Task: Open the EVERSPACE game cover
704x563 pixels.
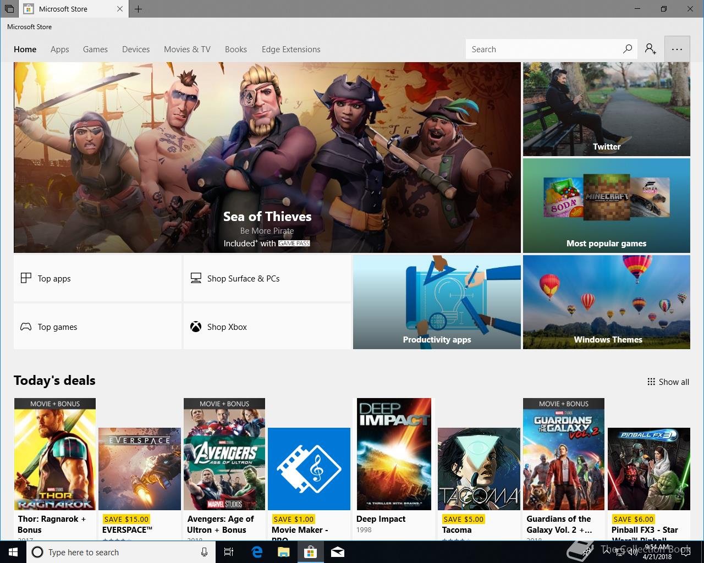Action: pyautogui.click(x=140, y=469)
